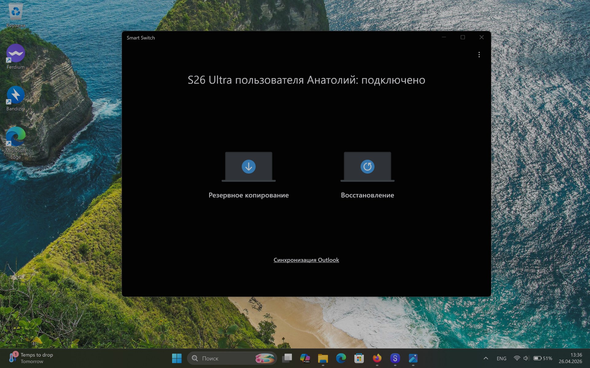The image size is (590, 368).
Task: Launch Microsoft 365 Copilot from taskbar
Action: tap(305, 358)
